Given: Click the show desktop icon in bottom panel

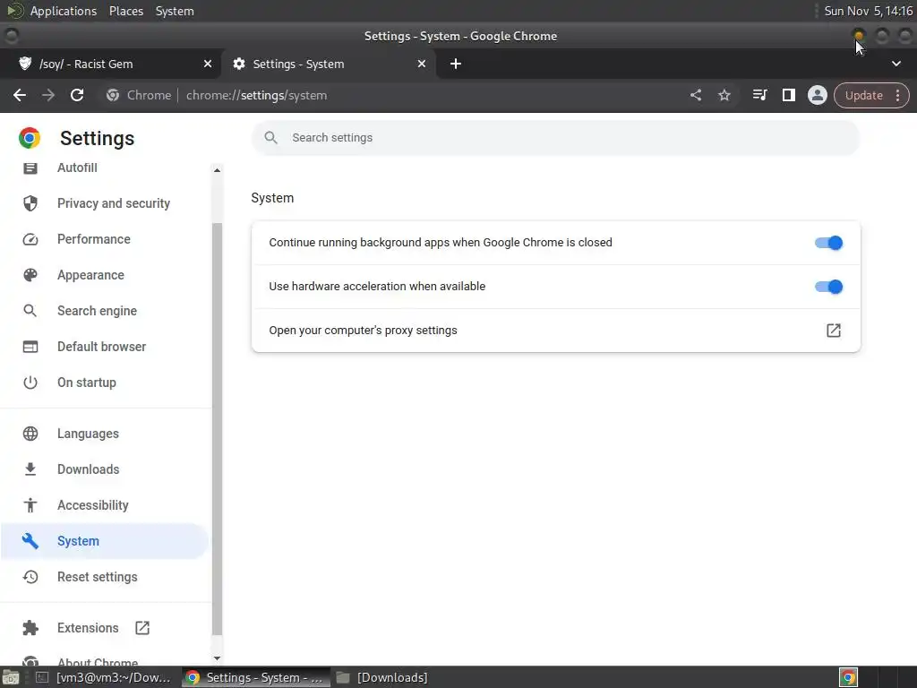Looking at the screenshot, I should pos(11,677).
